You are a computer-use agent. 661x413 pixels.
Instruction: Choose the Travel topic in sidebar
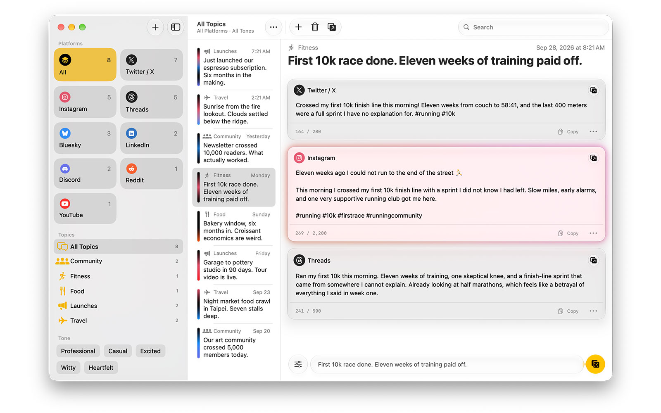point(118,320)
